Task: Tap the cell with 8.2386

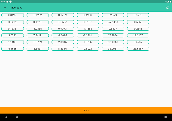Action: pyautogui.click(x=63, y=49)
